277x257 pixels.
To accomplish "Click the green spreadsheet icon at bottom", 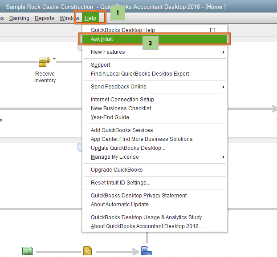I will [x=28, y=251].
